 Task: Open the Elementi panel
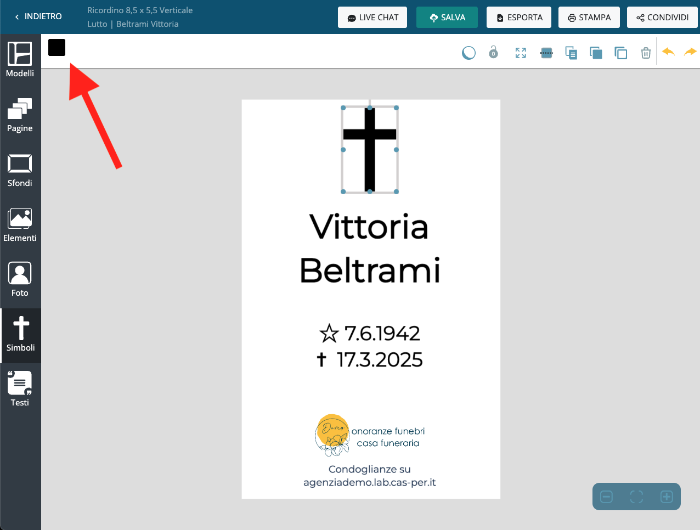click(20, 225)
